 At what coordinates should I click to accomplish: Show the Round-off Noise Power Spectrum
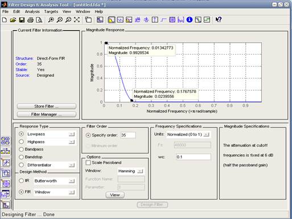pos(207,20)
